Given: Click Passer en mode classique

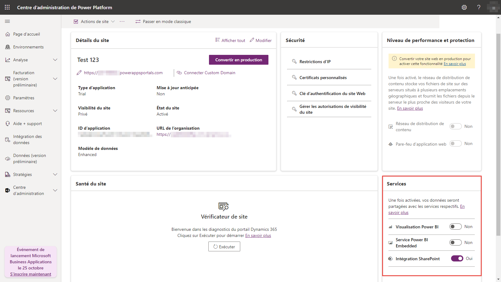Looking at the screenshot, I should pyautogui.click(x=163, y=21).
